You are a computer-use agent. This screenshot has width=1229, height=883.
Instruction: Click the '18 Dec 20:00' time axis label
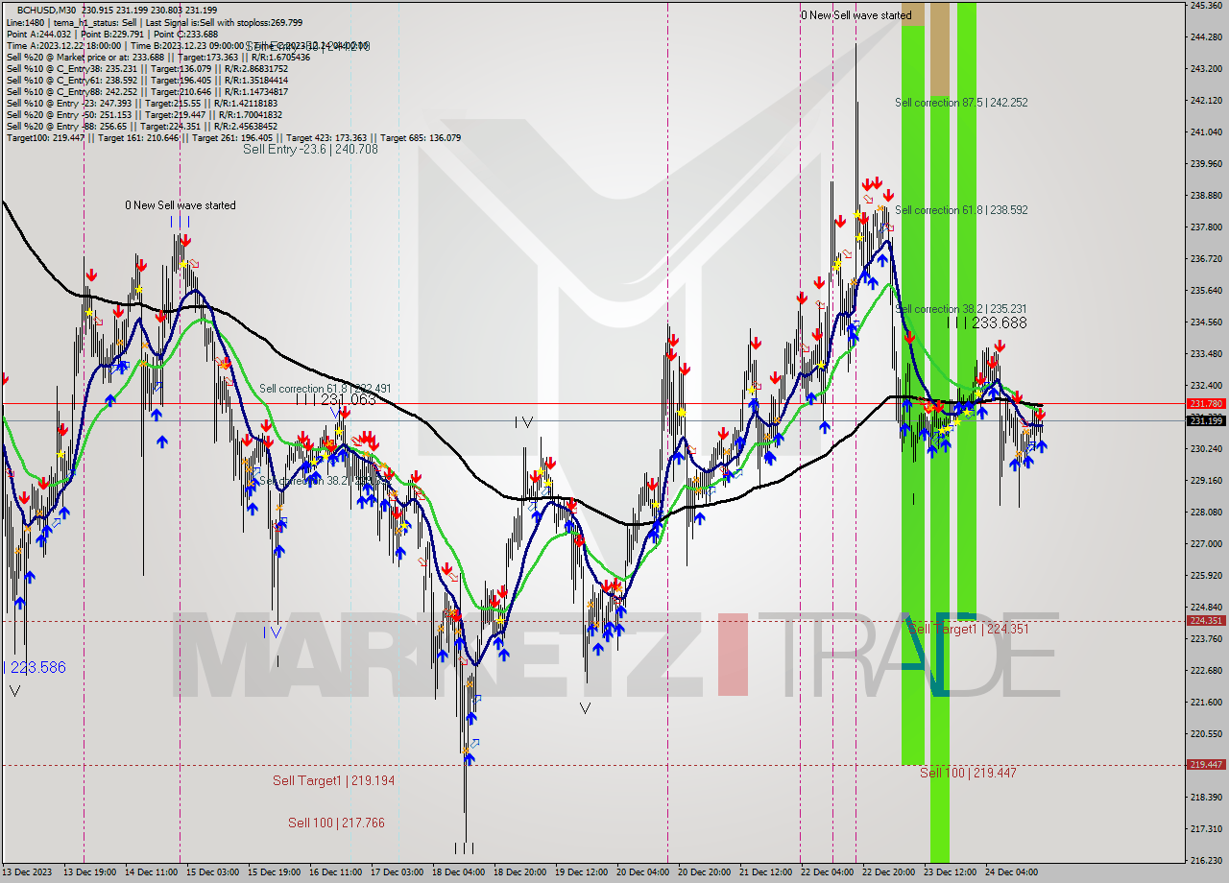518,873
